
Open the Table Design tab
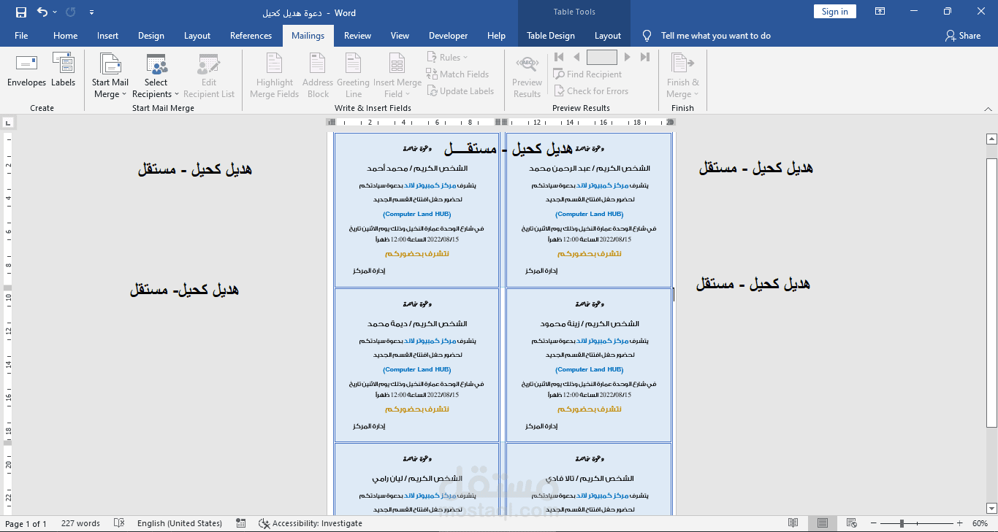coord(551,35)
